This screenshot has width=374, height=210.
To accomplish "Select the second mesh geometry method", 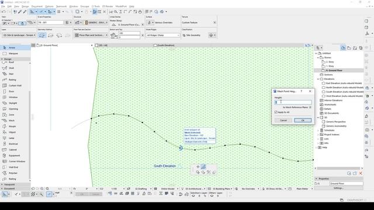I will tap(51, 35).
